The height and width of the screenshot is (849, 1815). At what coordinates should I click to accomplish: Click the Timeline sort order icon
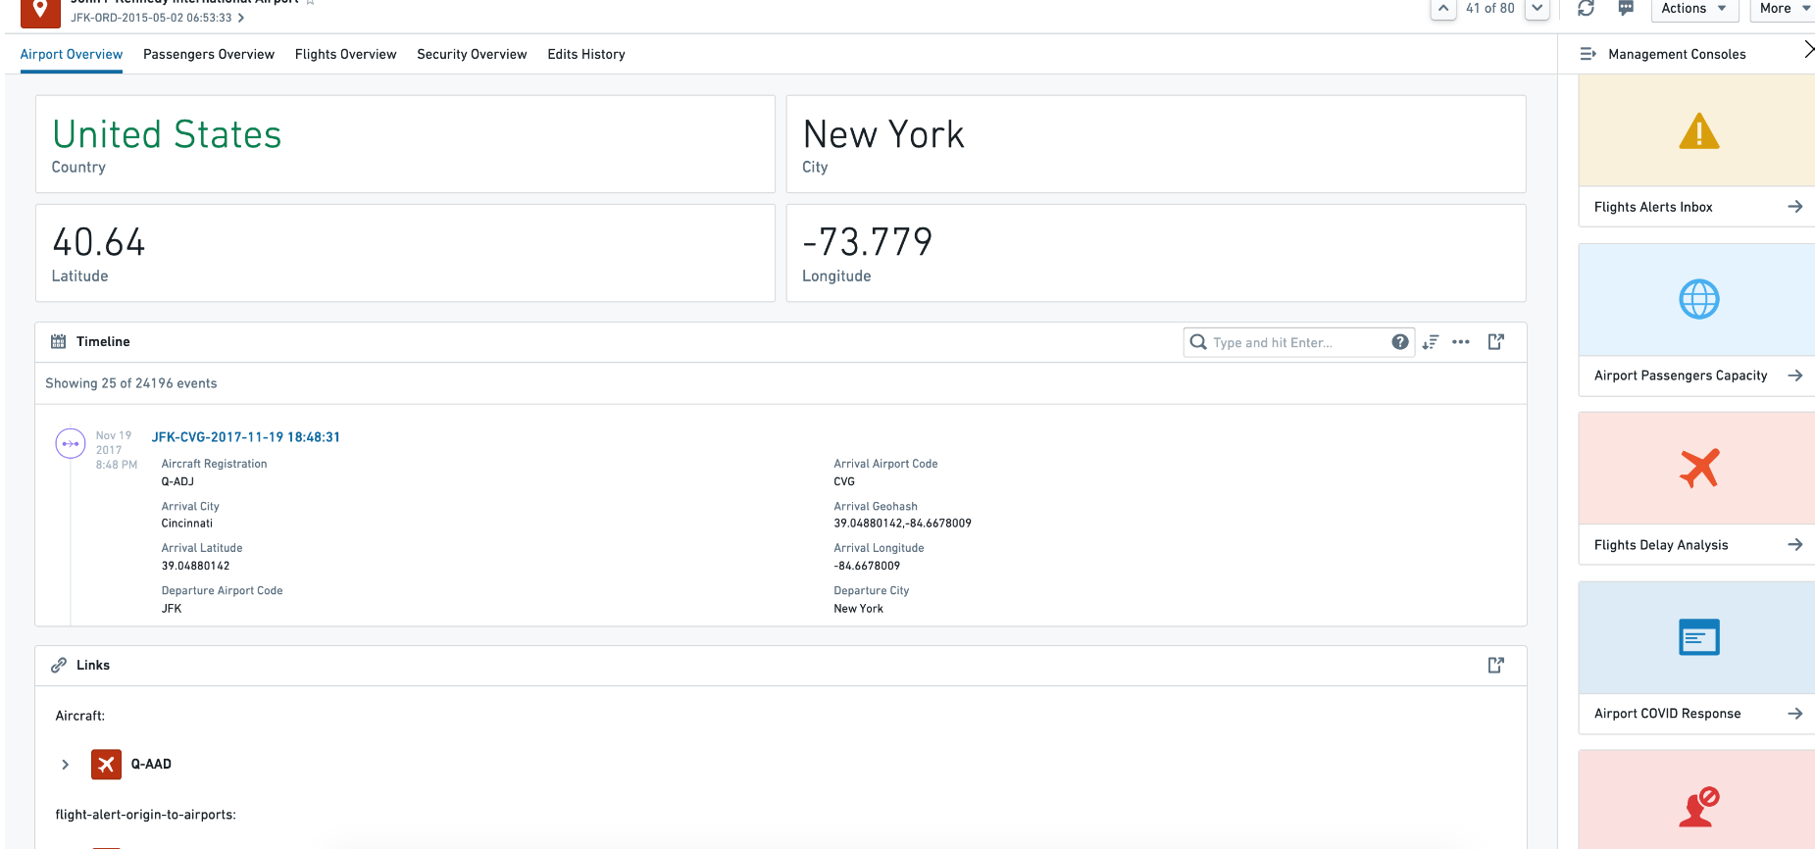[1431, 342]
